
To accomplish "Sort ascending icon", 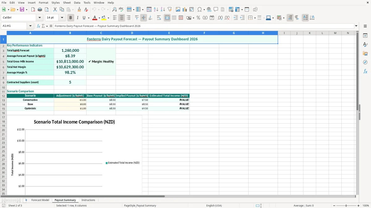I will 156,10.
